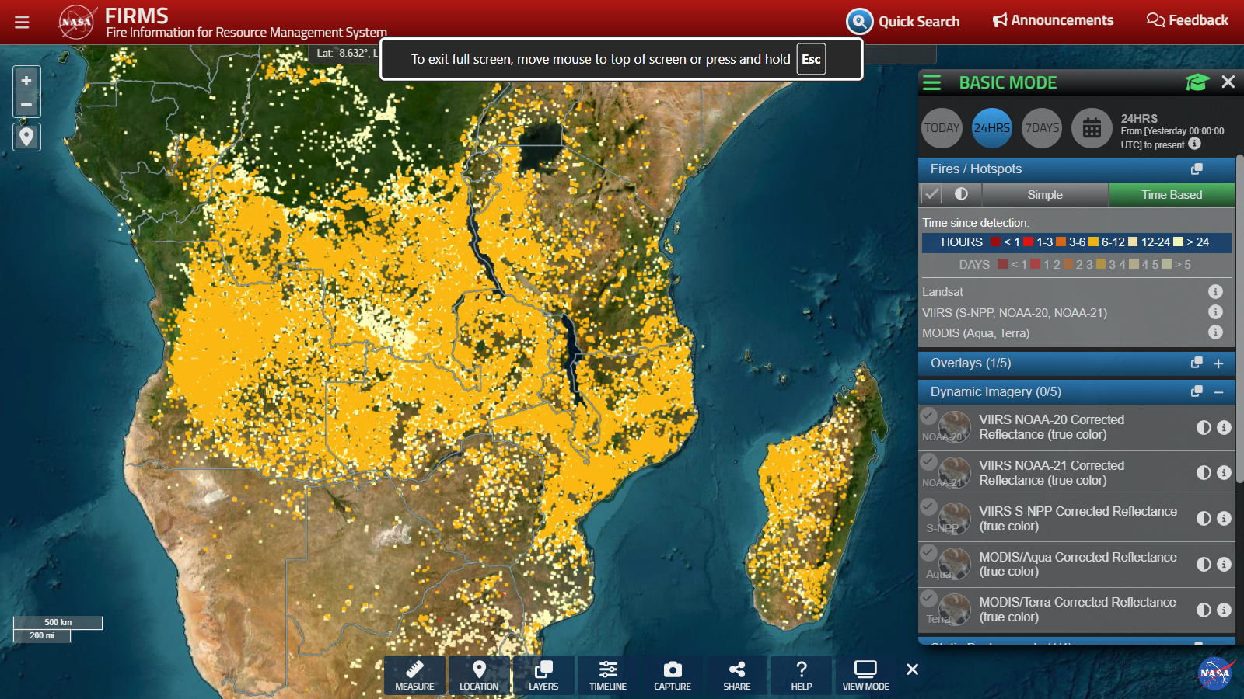
Task: Pop out the Fires / Hotspots section
Action: [x=1197, y=169]
